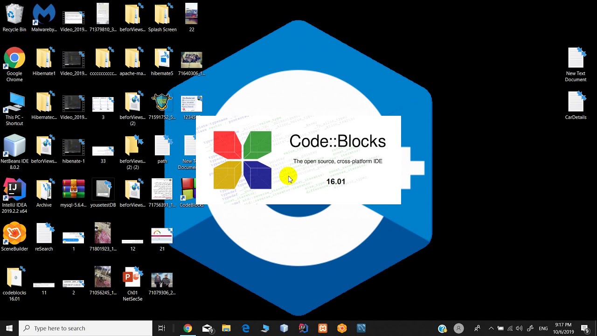Viewport: 597px width, 336px height.
Task: Select the SceneBuilder desktop shortcut
Action: [x=14, y=237]
